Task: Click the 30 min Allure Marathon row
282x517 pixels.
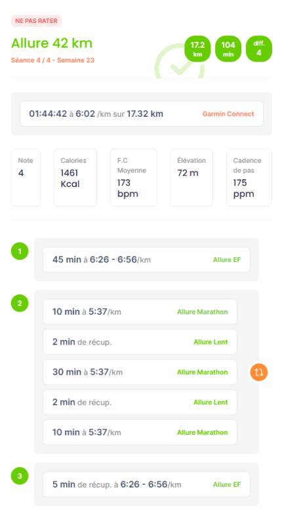Action: (140, 372)
